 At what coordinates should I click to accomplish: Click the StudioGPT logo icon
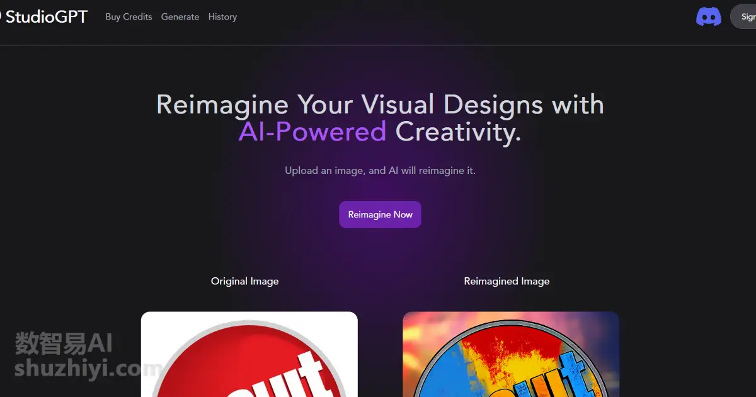(1, 16)
